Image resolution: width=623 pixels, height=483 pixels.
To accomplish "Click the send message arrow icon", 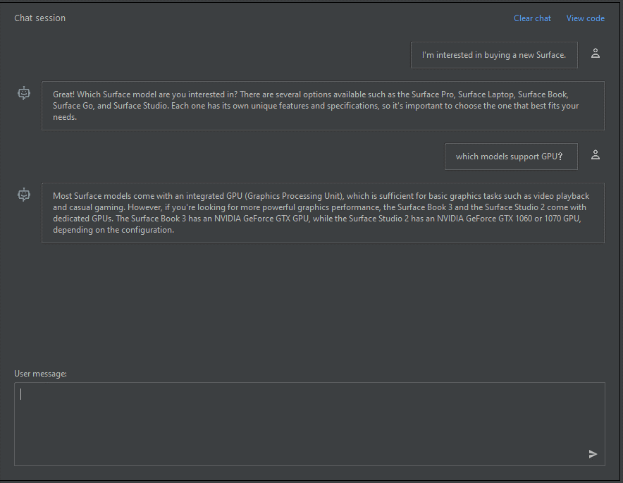I will point(593,454).
